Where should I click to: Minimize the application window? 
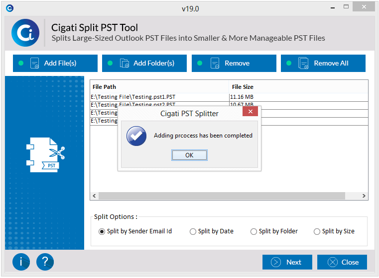click(x=333, y=7)
